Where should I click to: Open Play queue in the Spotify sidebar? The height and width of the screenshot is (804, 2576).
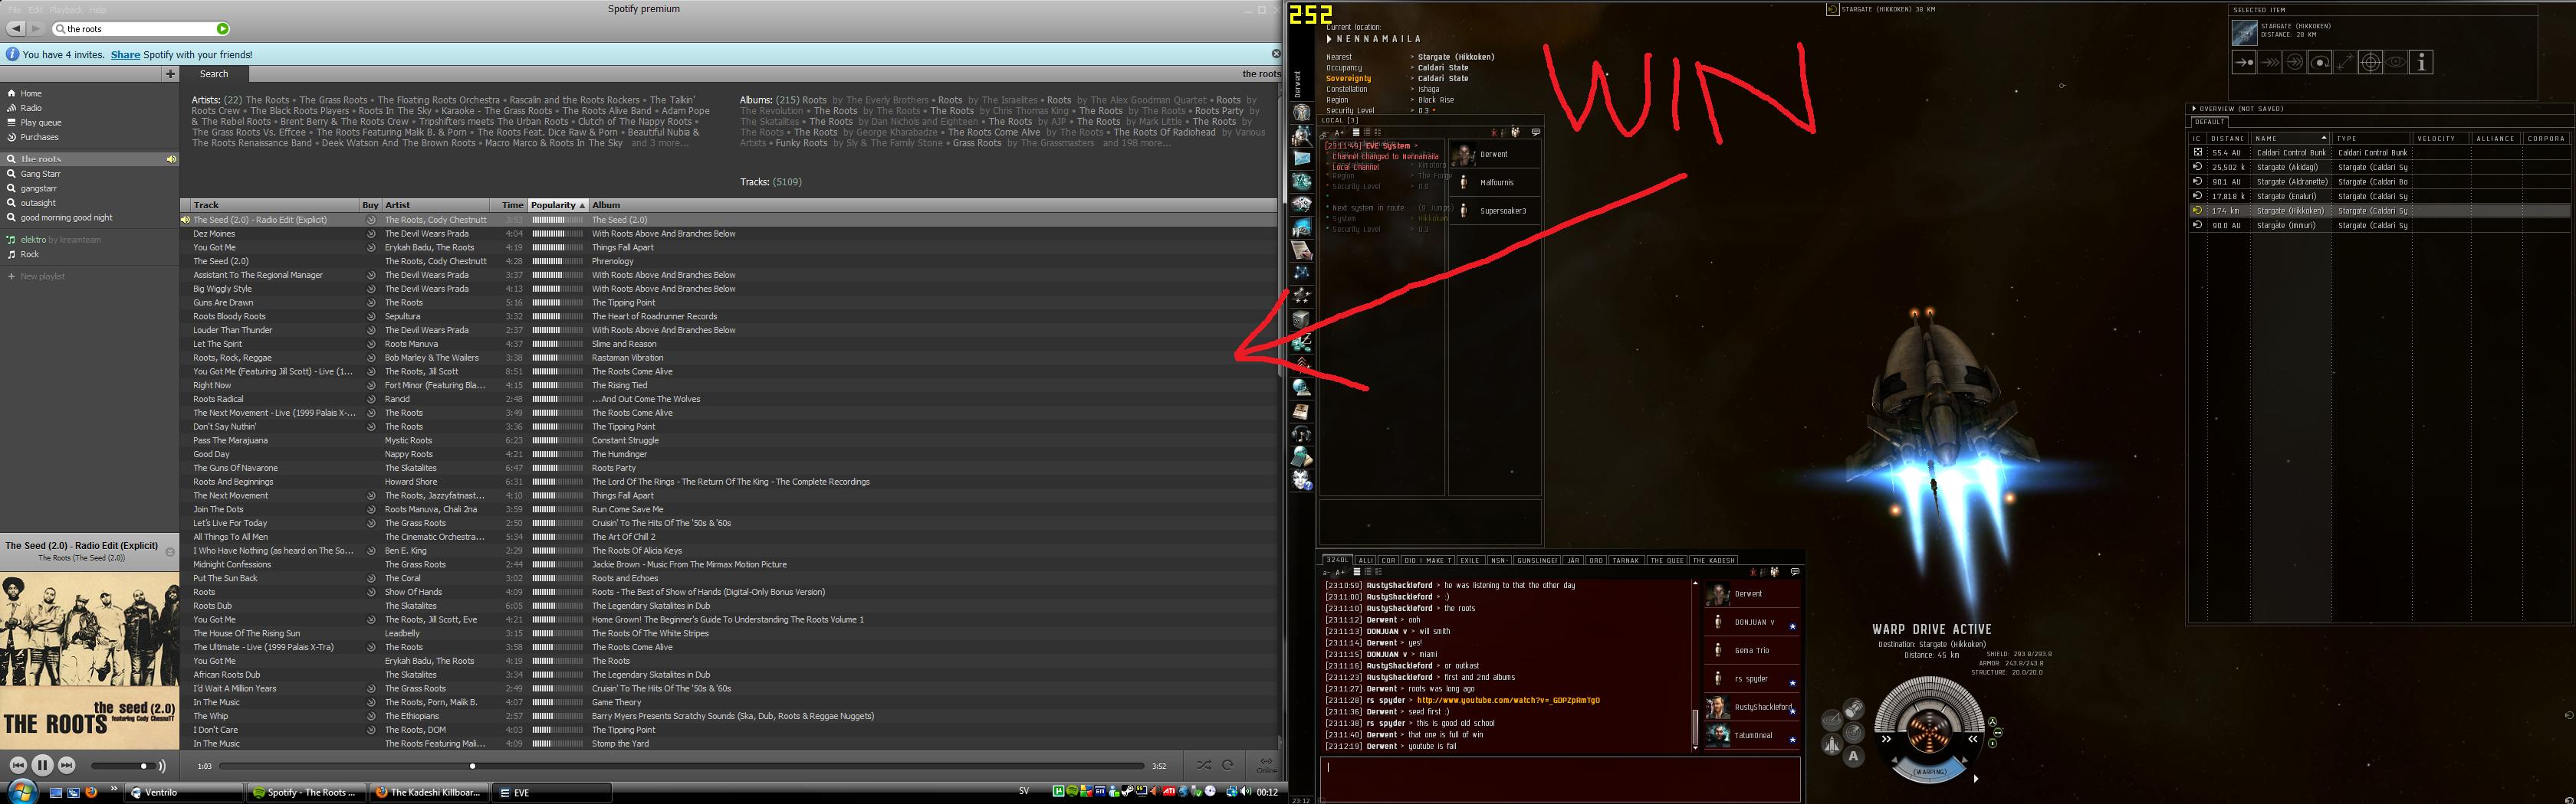pos(41,123)
